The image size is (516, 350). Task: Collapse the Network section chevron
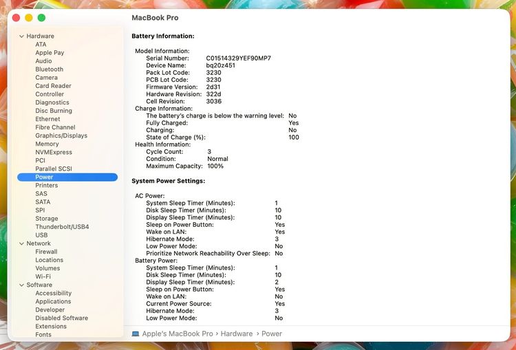coord(21,243)
